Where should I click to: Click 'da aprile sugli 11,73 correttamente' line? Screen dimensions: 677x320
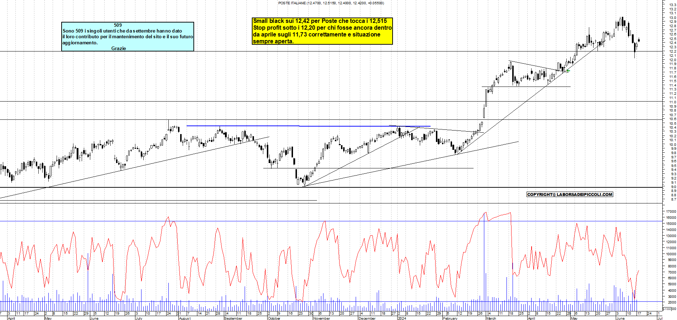coord(317,34)
